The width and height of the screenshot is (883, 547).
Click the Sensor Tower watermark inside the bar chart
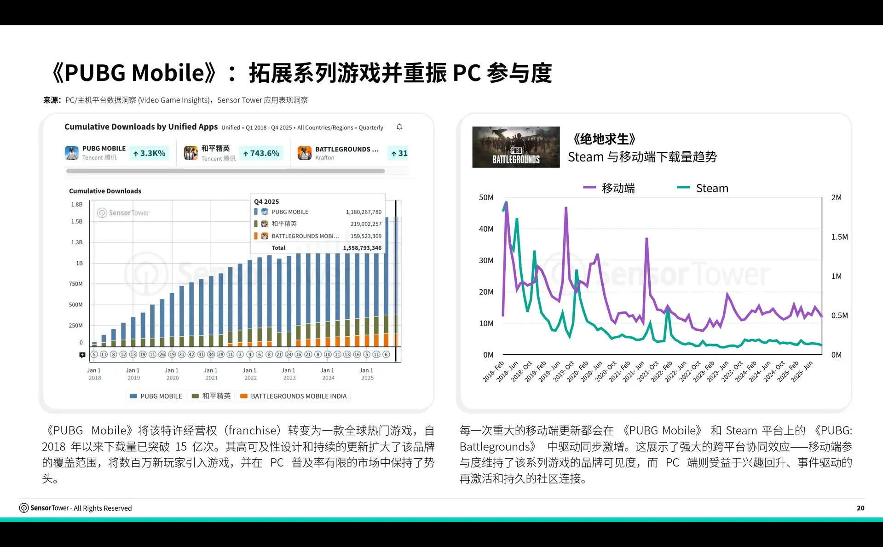[x=122, y=213]
